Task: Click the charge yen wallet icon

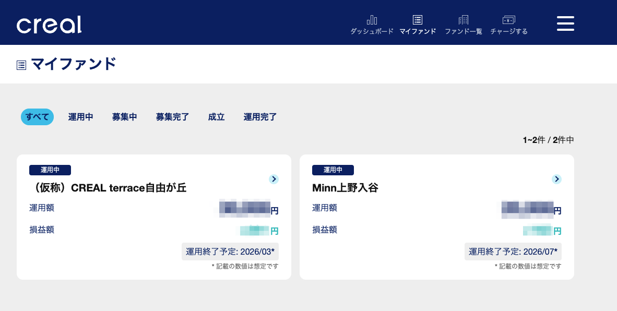Action: [508, 20]
